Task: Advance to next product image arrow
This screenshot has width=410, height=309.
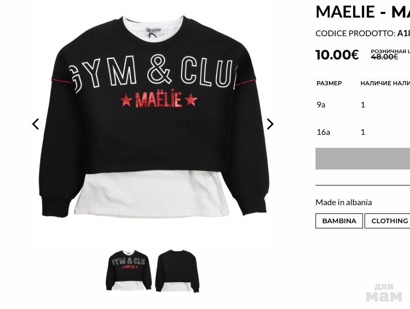Action: point(270,124)
